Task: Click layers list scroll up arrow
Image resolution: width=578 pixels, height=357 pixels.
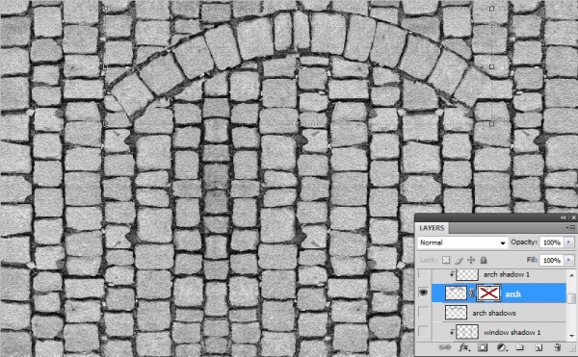Action: [x=571, y=275]
